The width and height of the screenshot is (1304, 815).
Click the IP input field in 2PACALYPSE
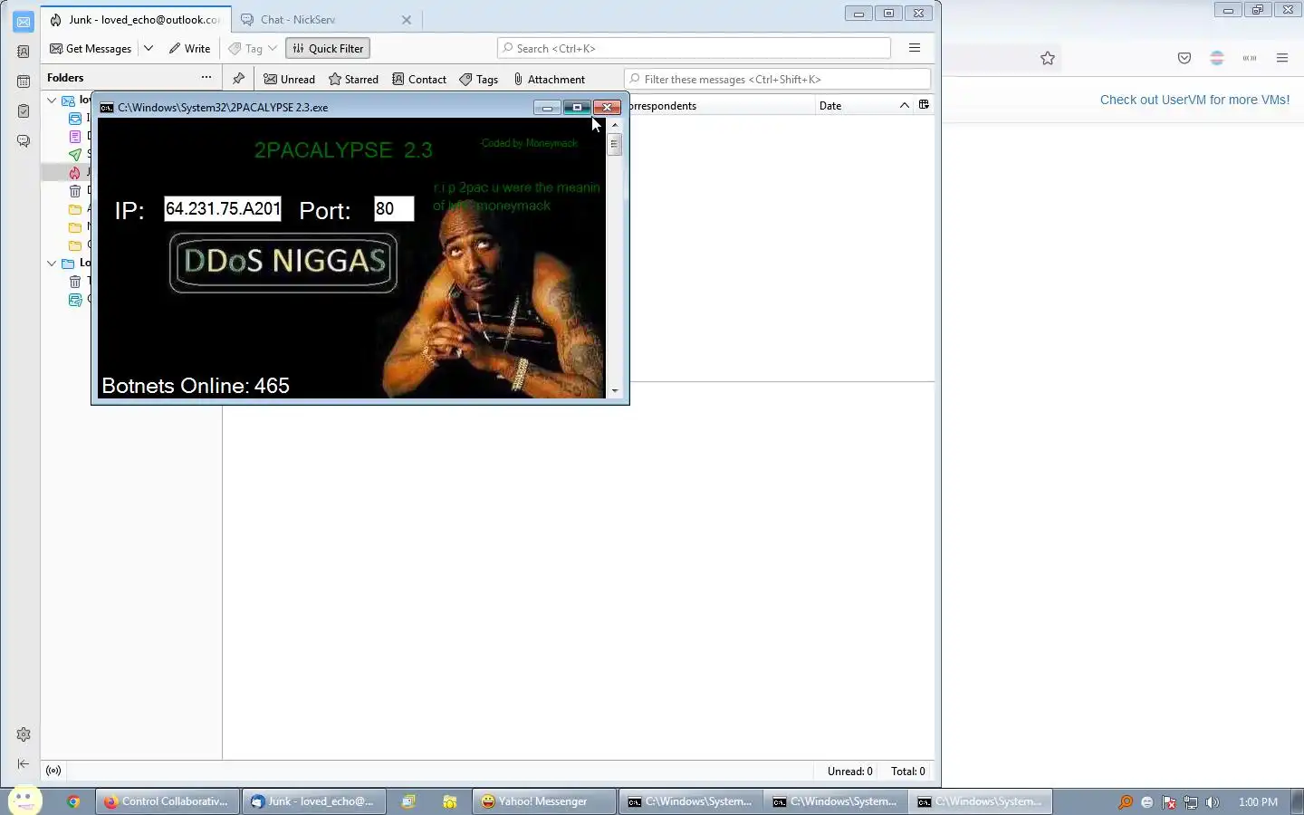[223, 209]
